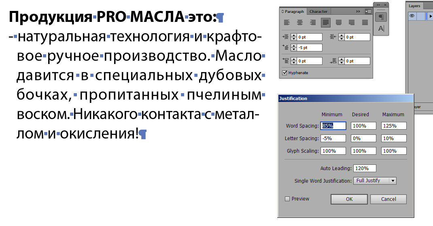Click Word Spacing Maximum field 125%
This screenshot has width=433, height=226.
click(x=394, y=126)
